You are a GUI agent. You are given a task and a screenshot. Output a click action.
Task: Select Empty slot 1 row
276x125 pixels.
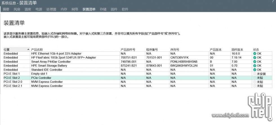tap(138, 74)
